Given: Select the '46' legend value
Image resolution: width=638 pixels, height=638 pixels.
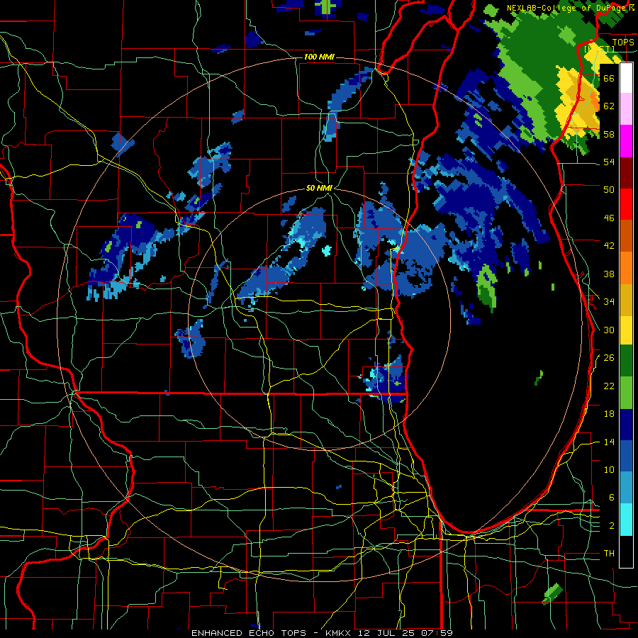Looking at the screenshot, I should point(609,218).
